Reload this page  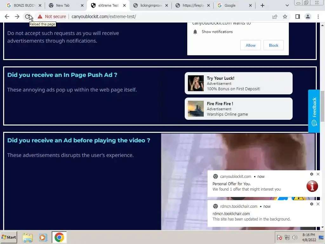(x=27, y=17)
